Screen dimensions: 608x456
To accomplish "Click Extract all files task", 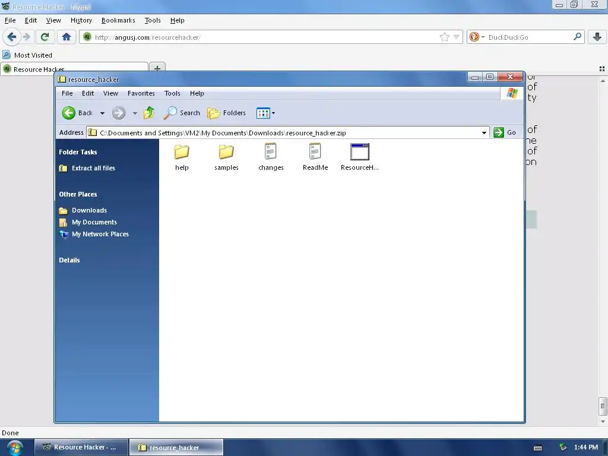I will (87, 168).
